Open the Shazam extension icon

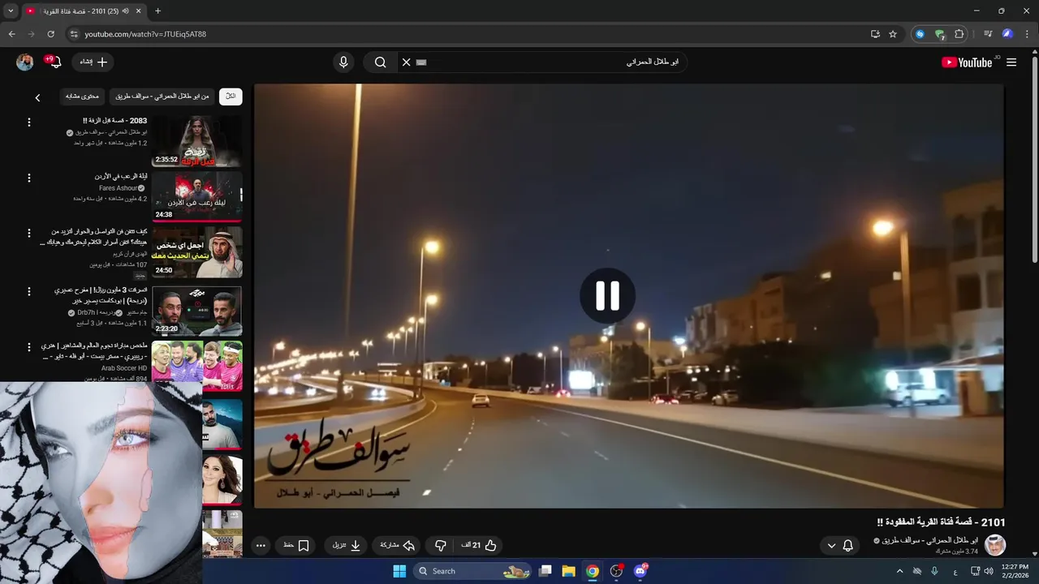pos(920,34)
